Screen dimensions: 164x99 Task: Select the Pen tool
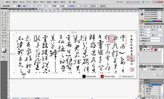pyautogui.click(x=2, y=18)
